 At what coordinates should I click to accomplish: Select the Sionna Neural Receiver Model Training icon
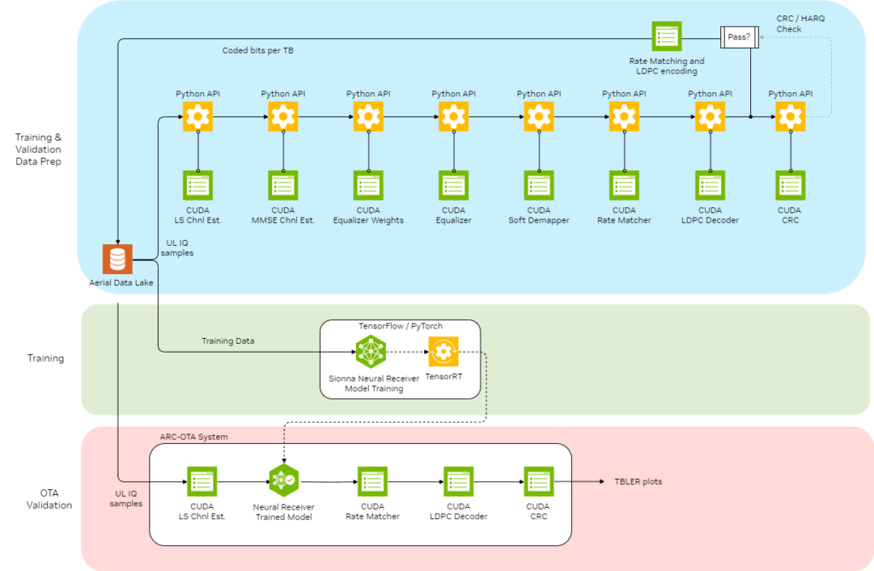click(x=370, y=350)
